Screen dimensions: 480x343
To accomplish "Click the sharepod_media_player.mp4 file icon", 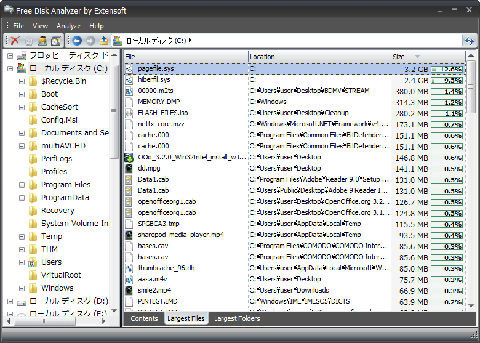I will tap(129, 235).
